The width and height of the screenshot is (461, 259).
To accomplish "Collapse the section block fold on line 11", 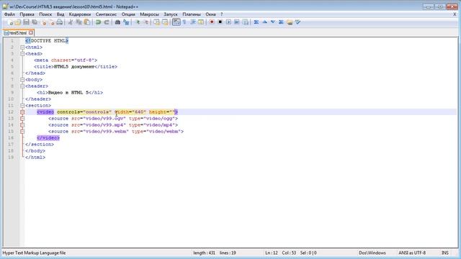I will click(x=22, y=106).
